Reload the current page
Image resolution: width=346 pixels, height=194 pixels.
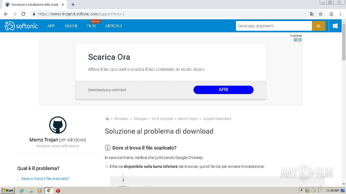(x=23, y=14)
